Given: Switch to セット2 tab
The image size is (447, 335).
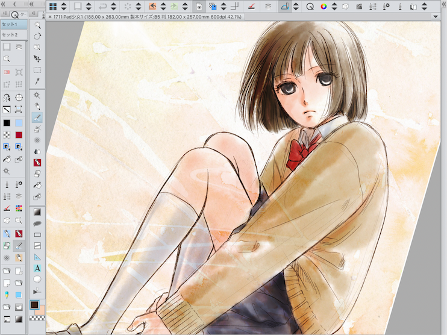Looking at the screenshot, I should click(x=14, y=35).
